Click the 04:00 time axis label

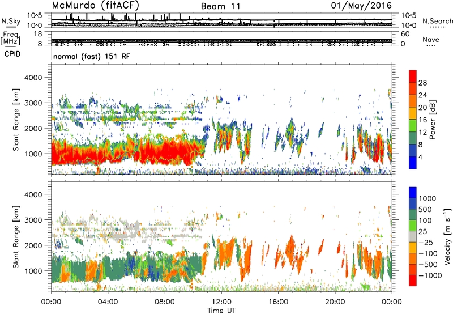108,302
